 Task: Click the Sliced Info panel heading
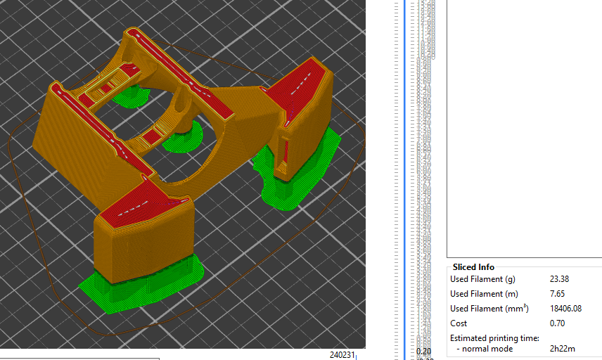[x=473, y=267]
